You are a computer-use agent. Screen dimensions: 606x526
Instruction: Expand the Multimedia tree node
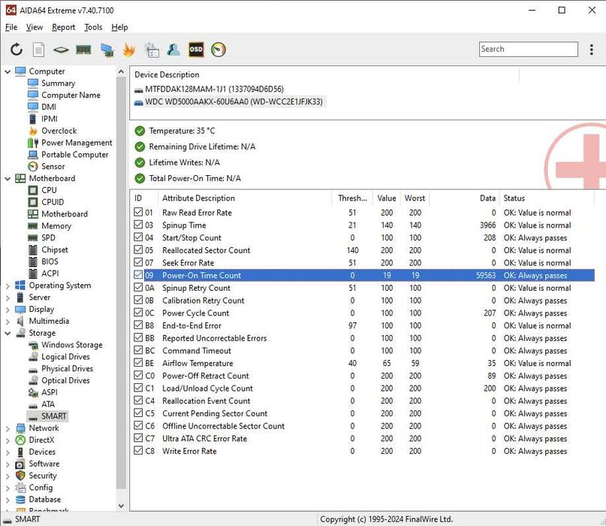(8, 322)
